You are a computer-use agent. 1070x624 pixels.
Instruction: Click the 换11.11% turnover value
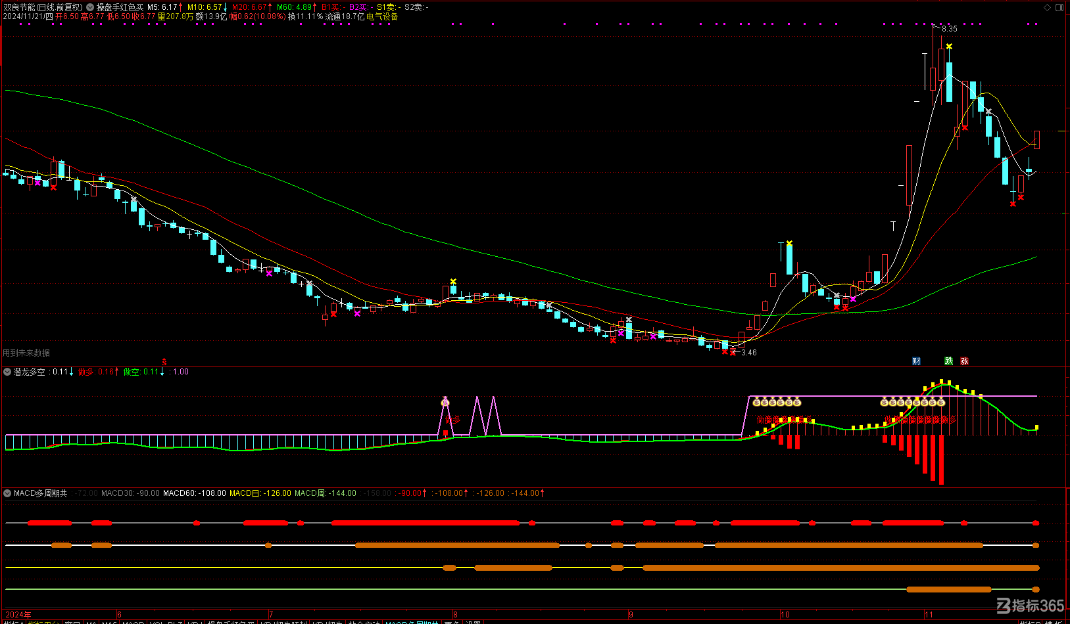(306, 16)
